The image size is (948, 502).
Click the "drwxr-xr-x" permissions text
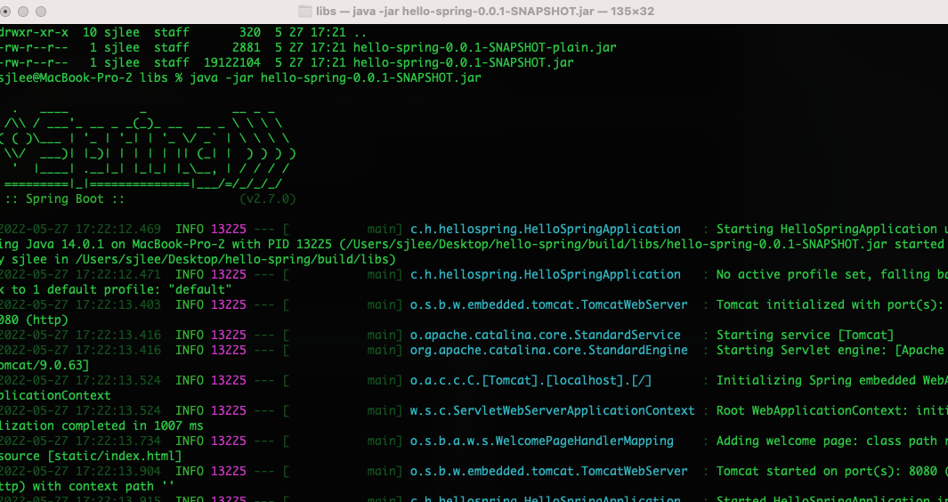tap(33, 32)
